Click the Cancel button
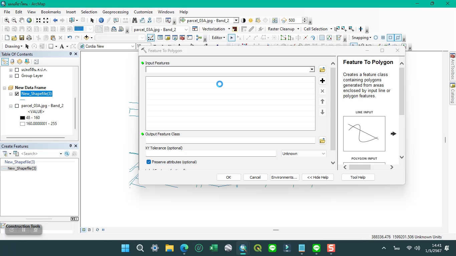456x256 pixels. coord(255,177)
